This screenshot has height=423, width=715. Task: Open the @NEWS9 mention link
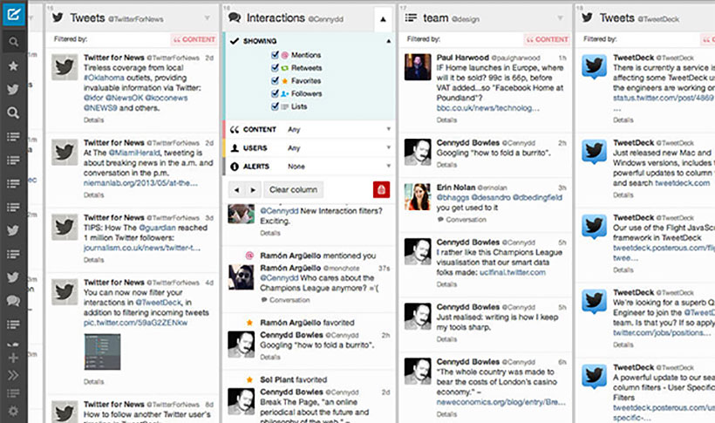100,108
